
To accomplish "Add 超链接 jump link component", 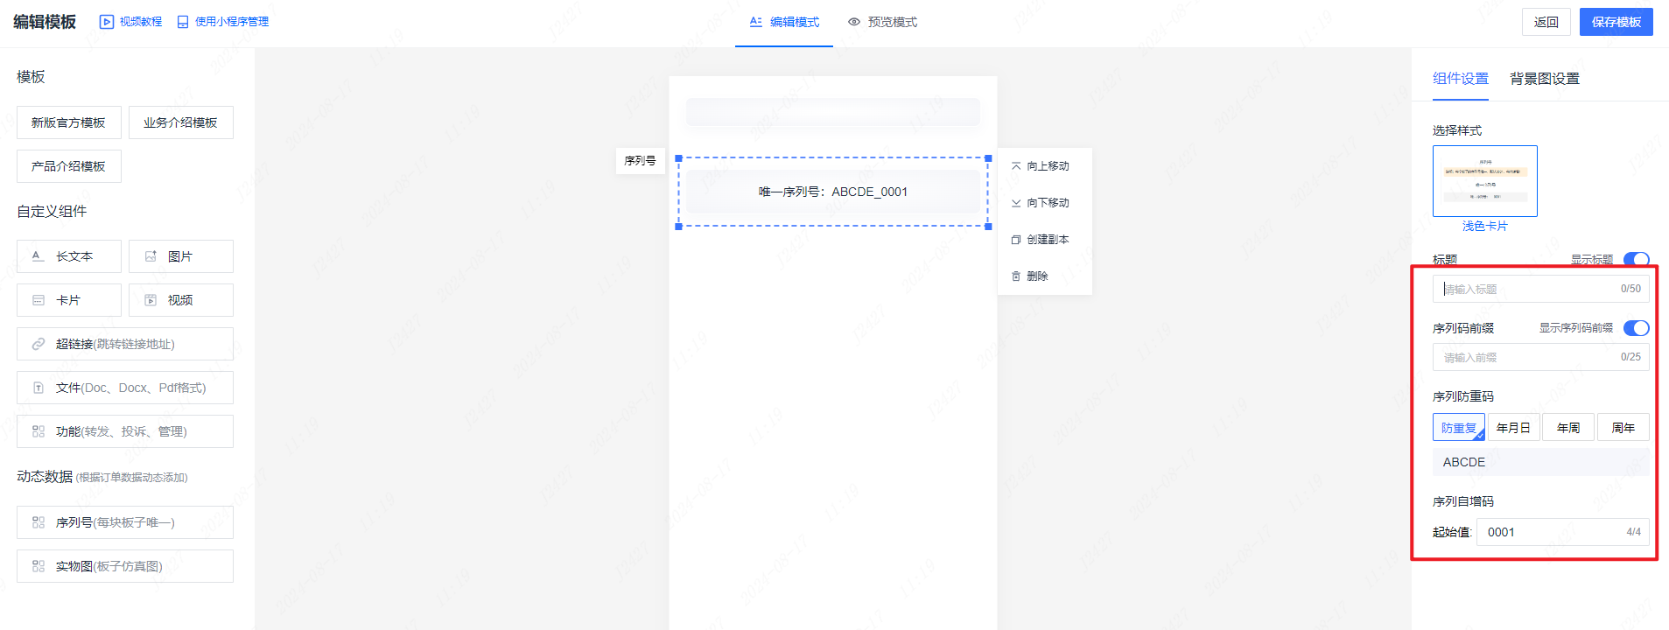I will point(125,344).
